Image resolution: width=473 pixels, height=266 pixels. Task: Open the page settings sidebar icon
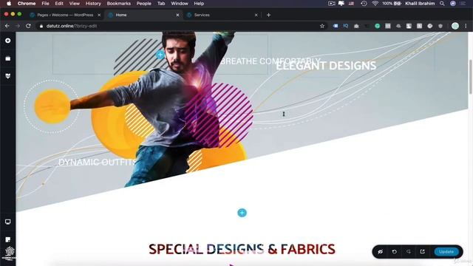pyautogui.click(x=8, y=239)
